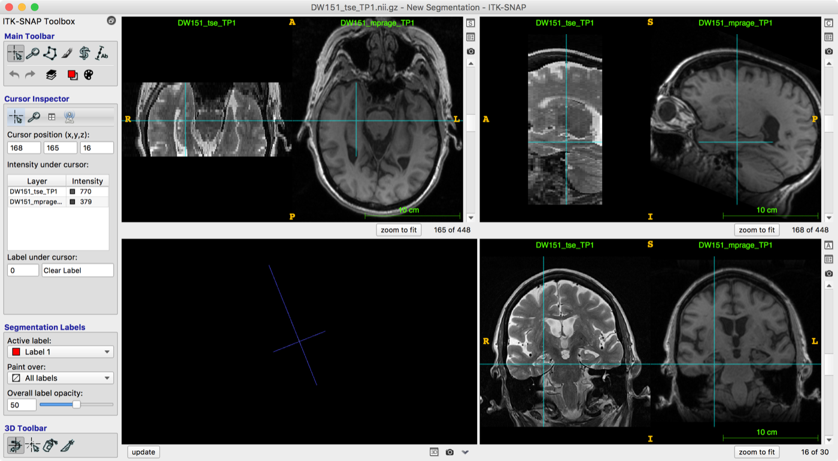This screenshot has width=838, height=461.
Task: Take a snapshot of the sagittal view
Action: pyautogui.click(x=828, y=51)
